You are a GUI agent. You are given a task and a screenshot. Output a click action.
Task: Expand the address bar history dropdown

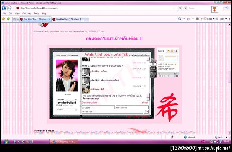[x=176, y=8]
